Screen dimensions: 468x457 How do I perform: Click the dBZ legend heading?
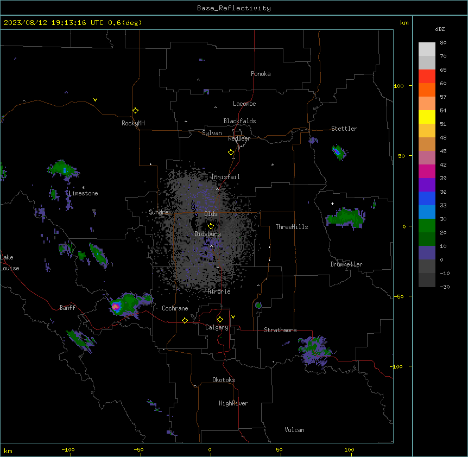coord(440,29)
